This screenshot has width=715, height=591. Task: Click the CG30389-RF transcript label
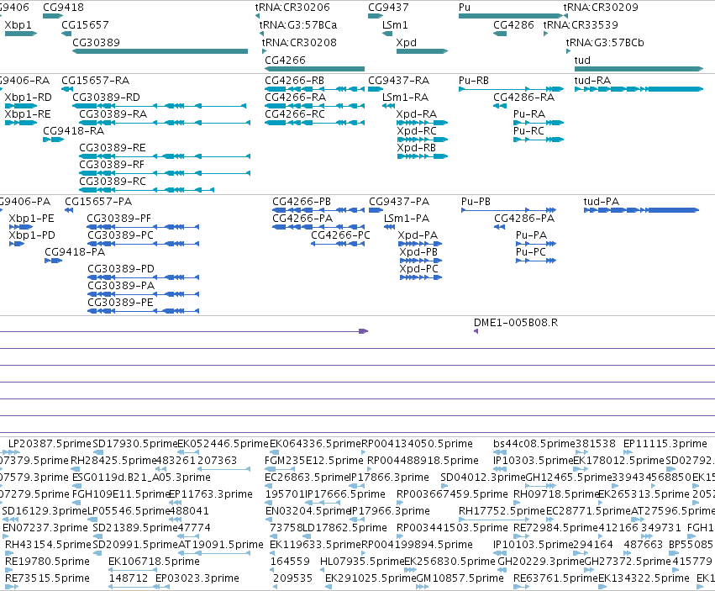click(x=112, y=165)
